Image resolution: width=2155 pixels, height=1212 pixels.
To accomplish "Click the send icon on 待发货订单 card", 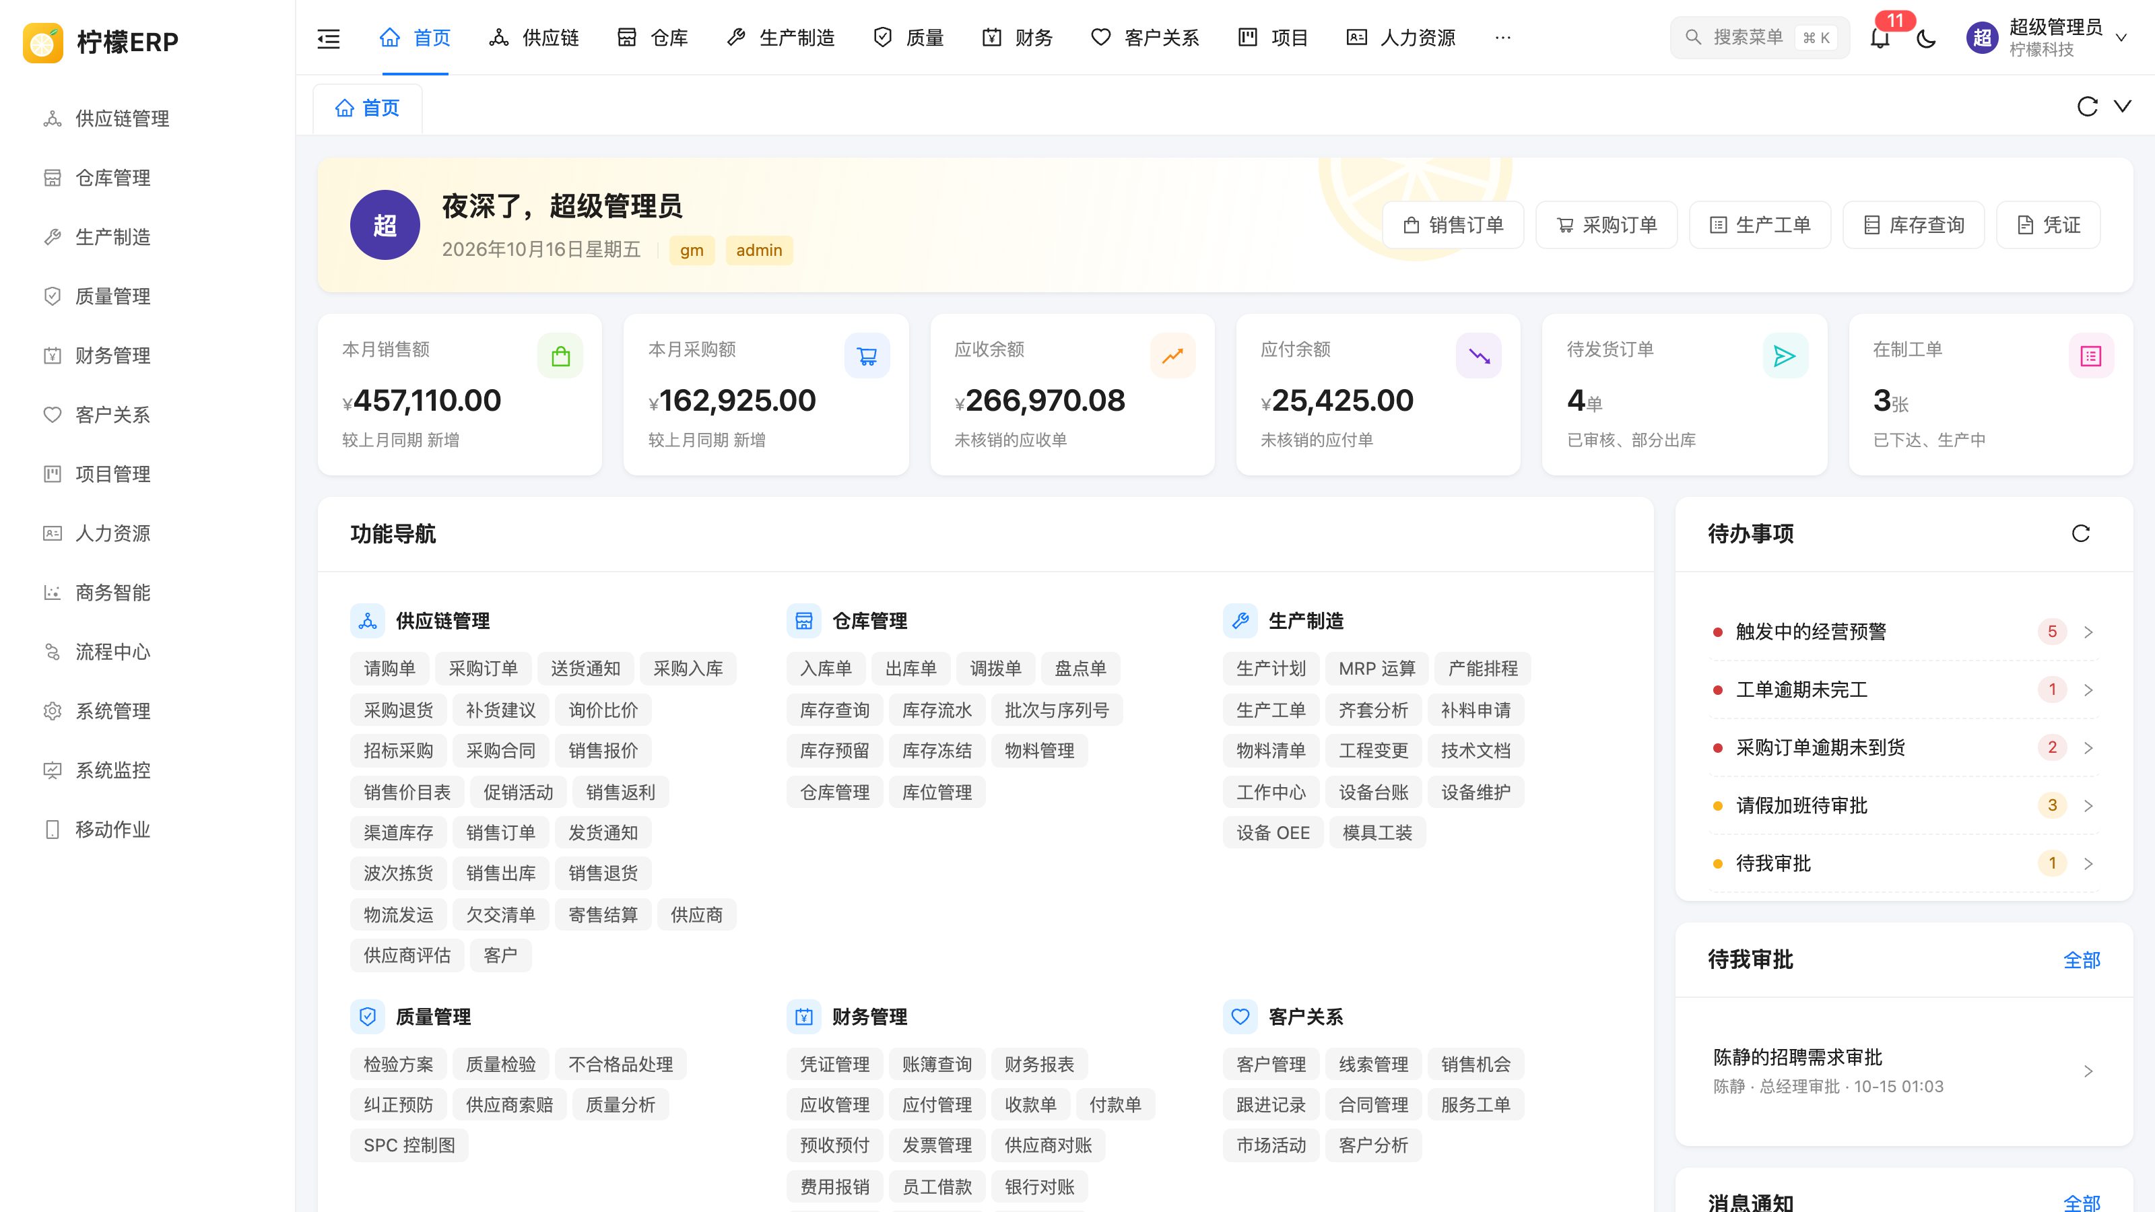I will point(1785,356).
